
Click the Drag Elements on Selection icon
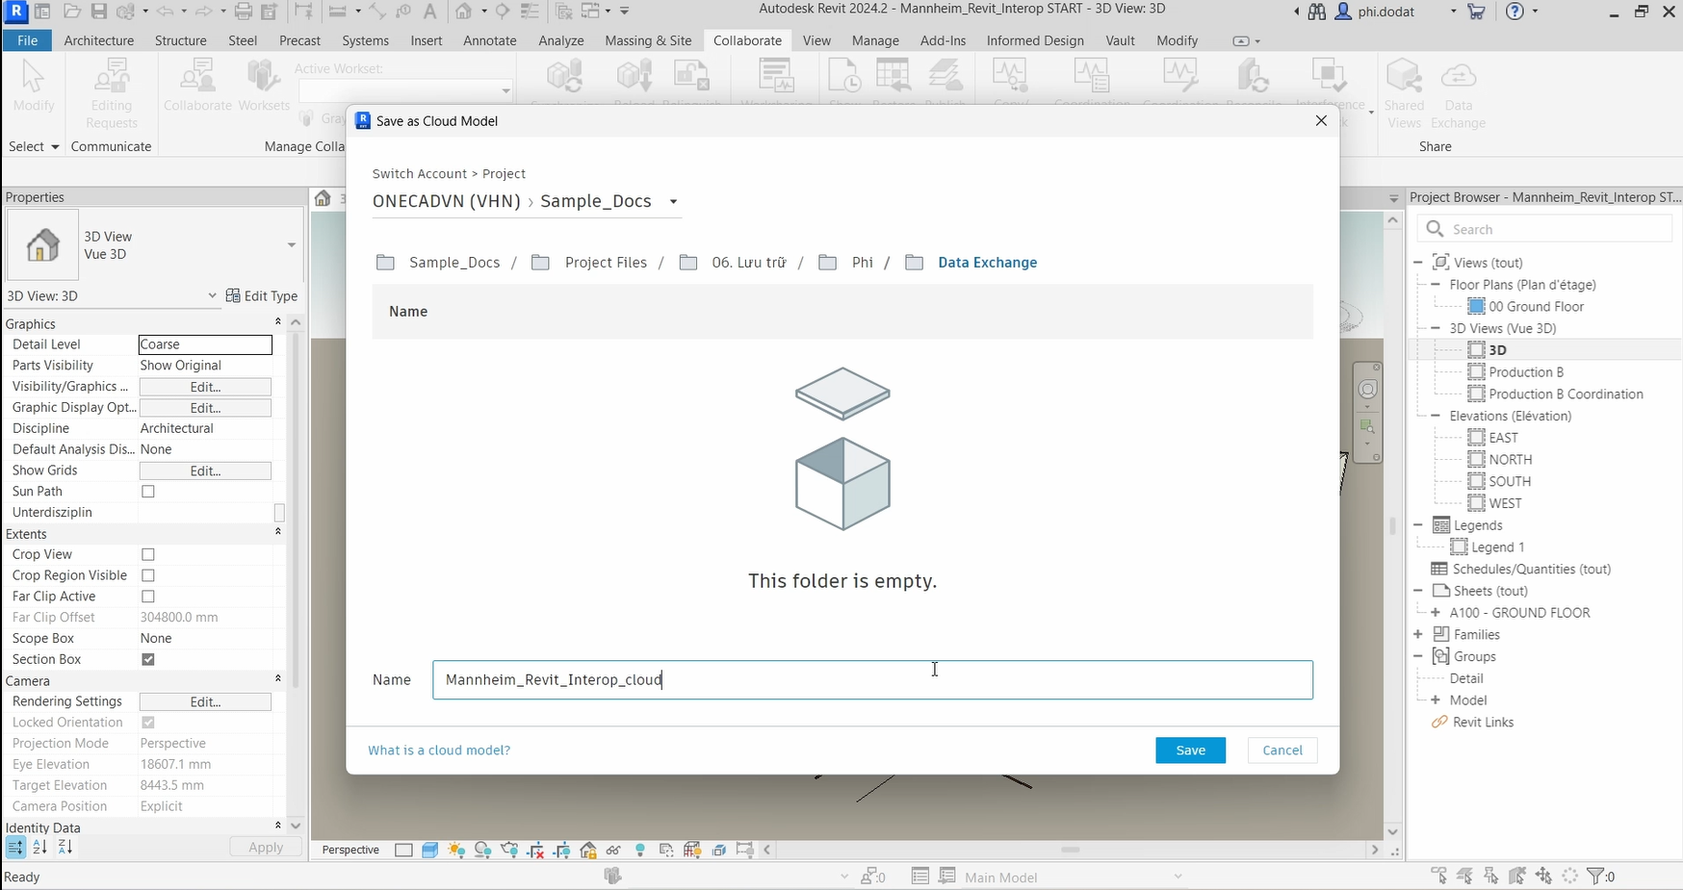(1543, 876)
